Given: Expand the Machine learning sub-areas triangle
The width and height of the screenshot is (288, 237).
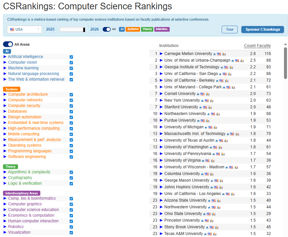Looking at the screenshot, I should (x=5, y=68).
